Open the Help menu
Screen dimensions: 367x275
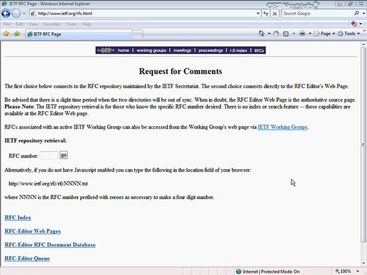tap(87, 24)
